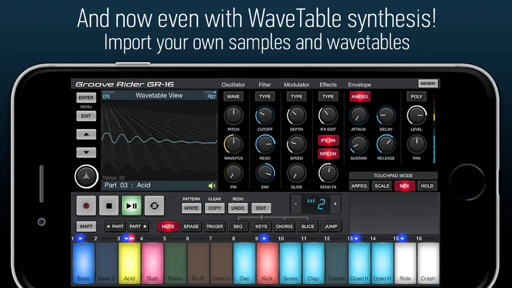Click the UNDO button
This screenshot has height=288, width=512.
pos(237,208)
